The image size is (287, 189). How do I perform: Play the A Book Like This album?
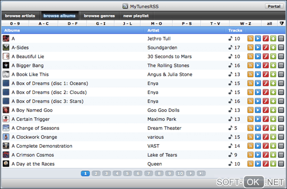click(258, 74)
